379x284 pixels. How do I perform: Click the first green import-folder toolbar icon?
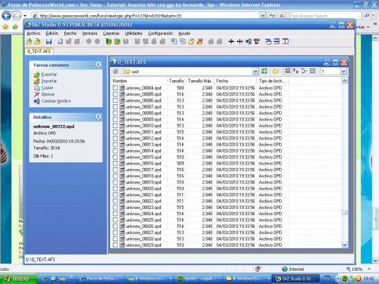click(x=109, y=42)
